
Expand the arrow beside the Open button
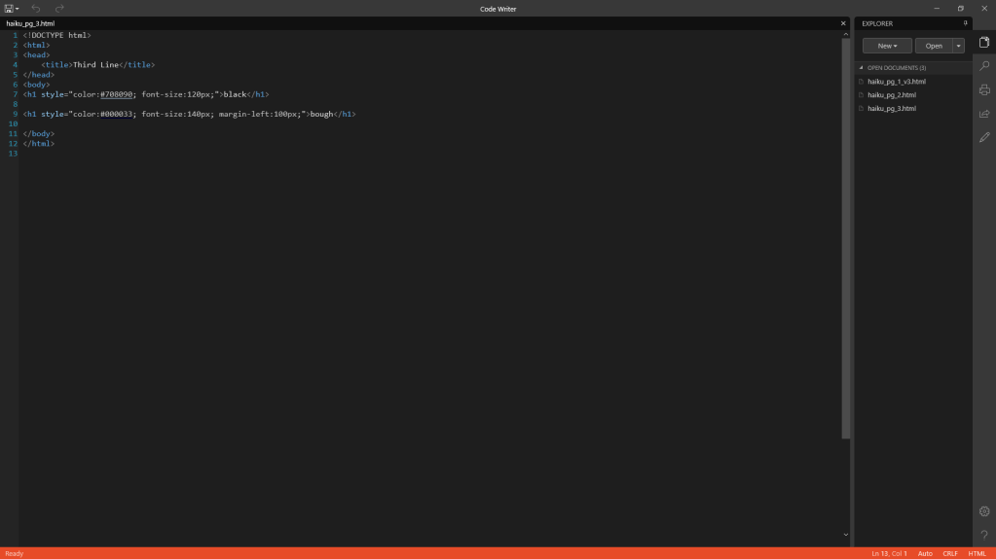pyautogui.click(x=959, y=46)
